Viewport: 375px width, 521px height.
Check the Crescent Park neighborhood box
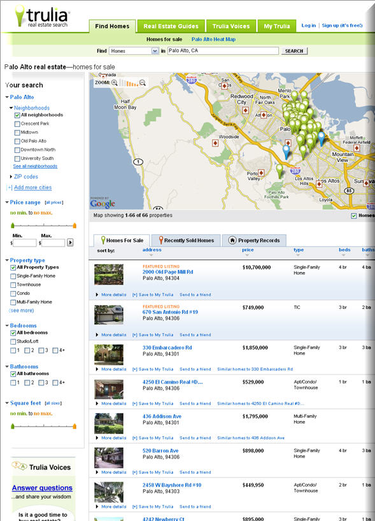[x=17, y=124]
